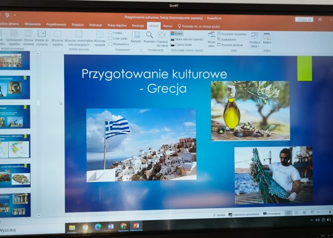
Task: Click Dopasuj do okna icon
Action: pyautogui.click(x=162, y=37)
